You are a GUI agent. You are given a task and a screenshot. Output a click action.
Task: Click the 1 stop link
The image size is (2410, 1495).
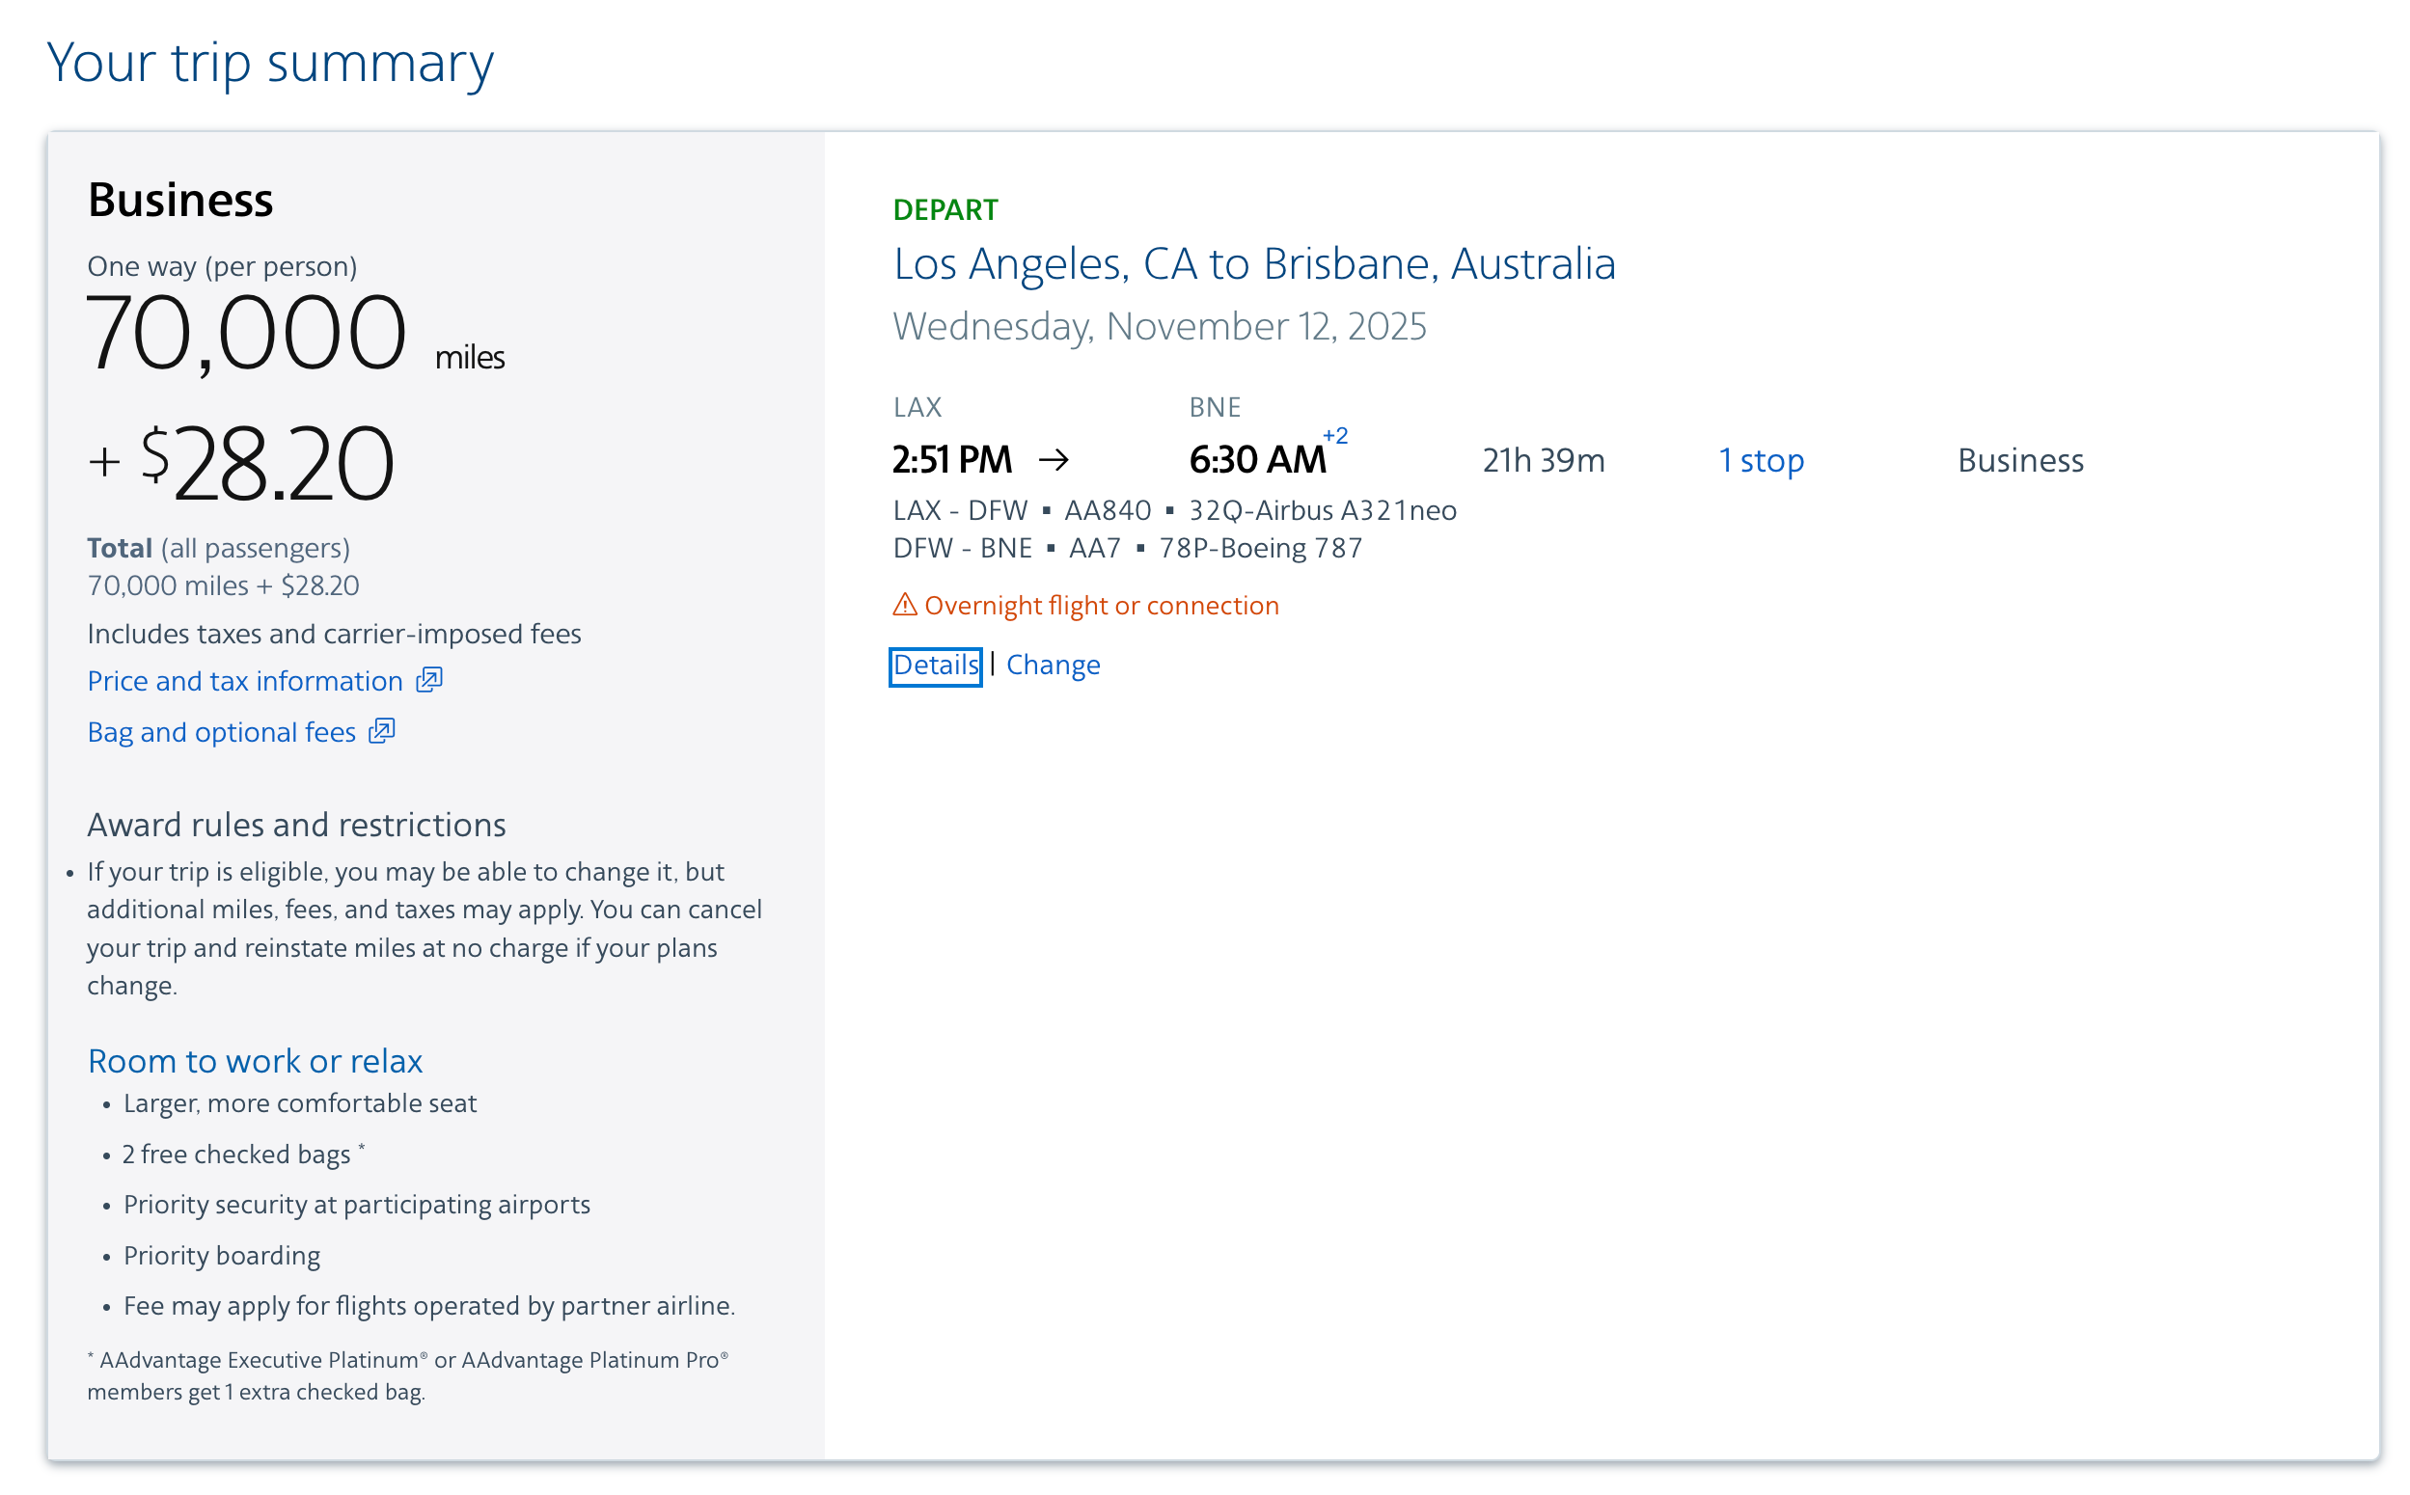tap(1761, 461)
